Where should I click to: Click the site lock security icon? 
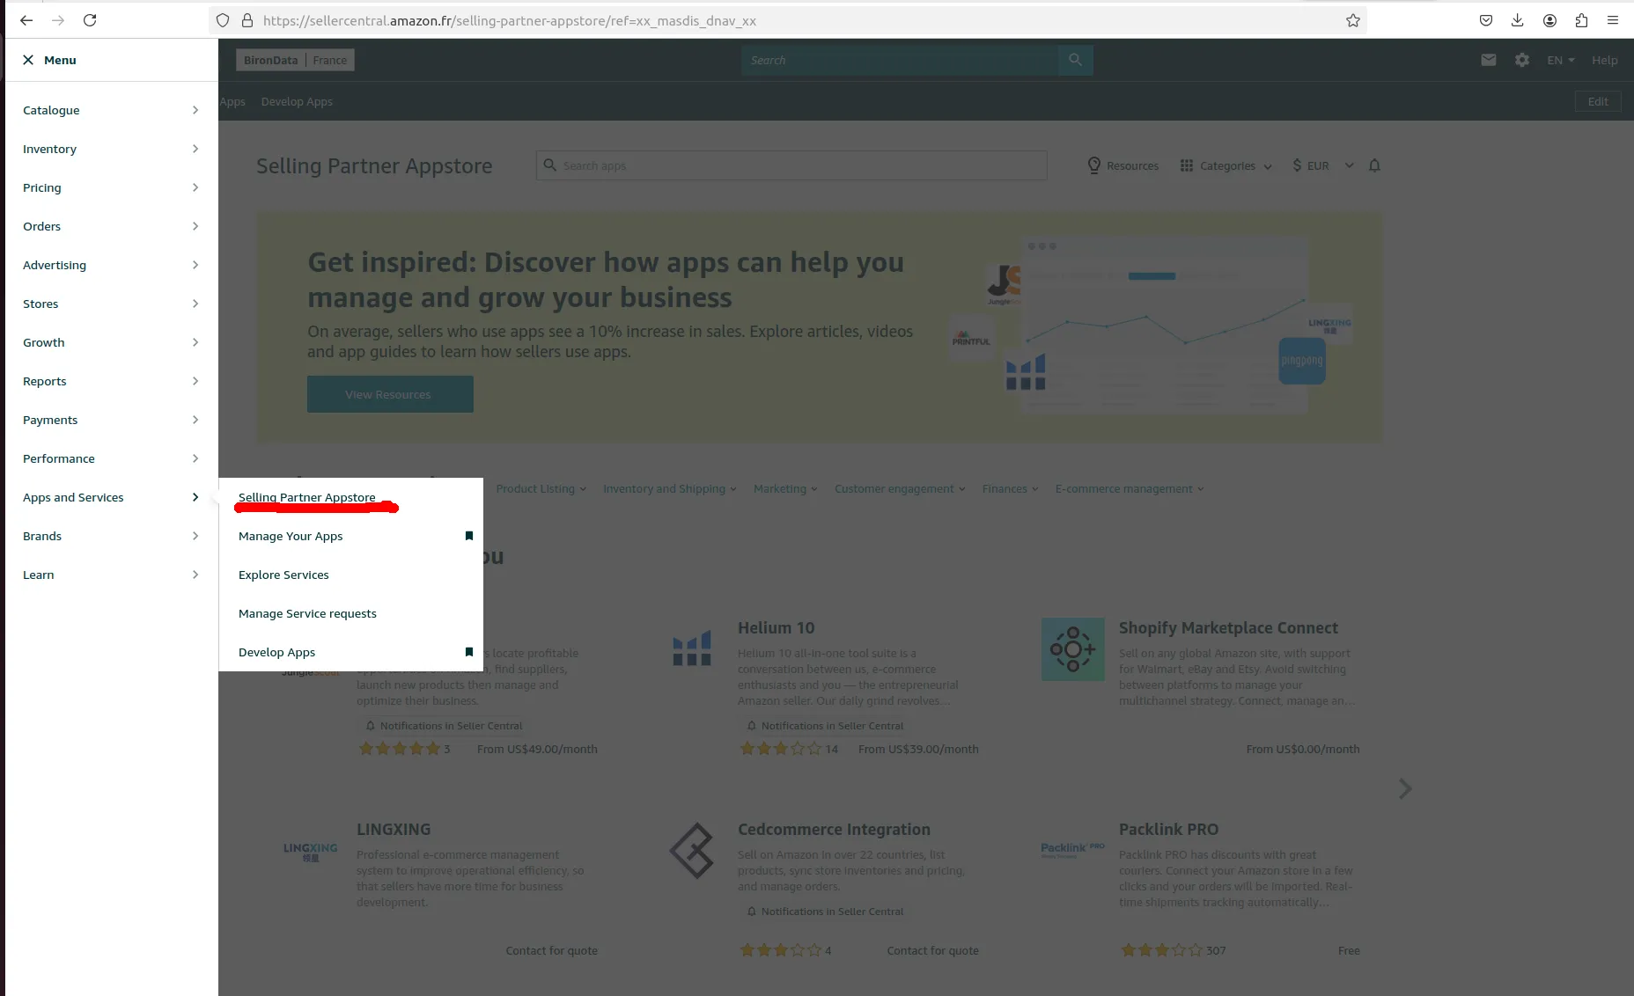247,20
